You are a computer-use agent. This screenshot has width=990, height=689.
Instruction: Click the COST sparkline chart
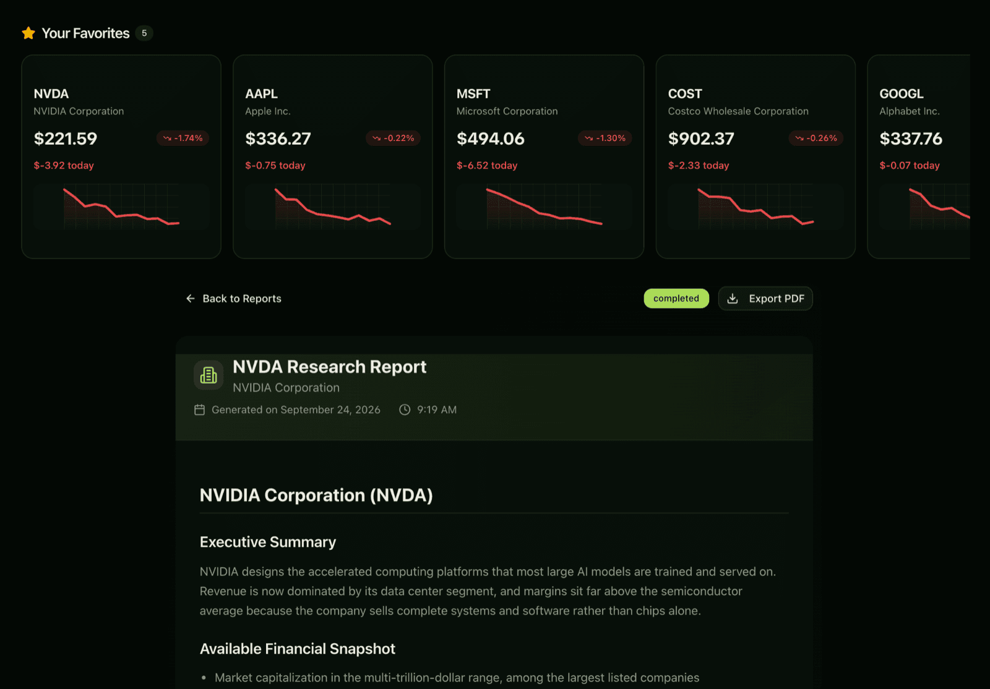pyautogui.click(x=755, y=207)
